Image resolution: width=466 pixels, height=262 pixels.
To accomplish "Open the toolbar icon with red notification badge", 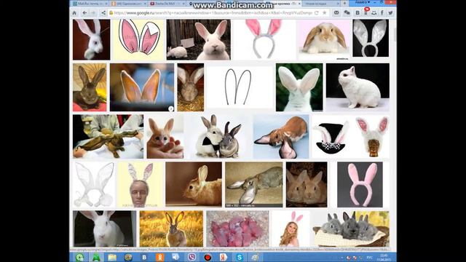I will click(366, 12).
